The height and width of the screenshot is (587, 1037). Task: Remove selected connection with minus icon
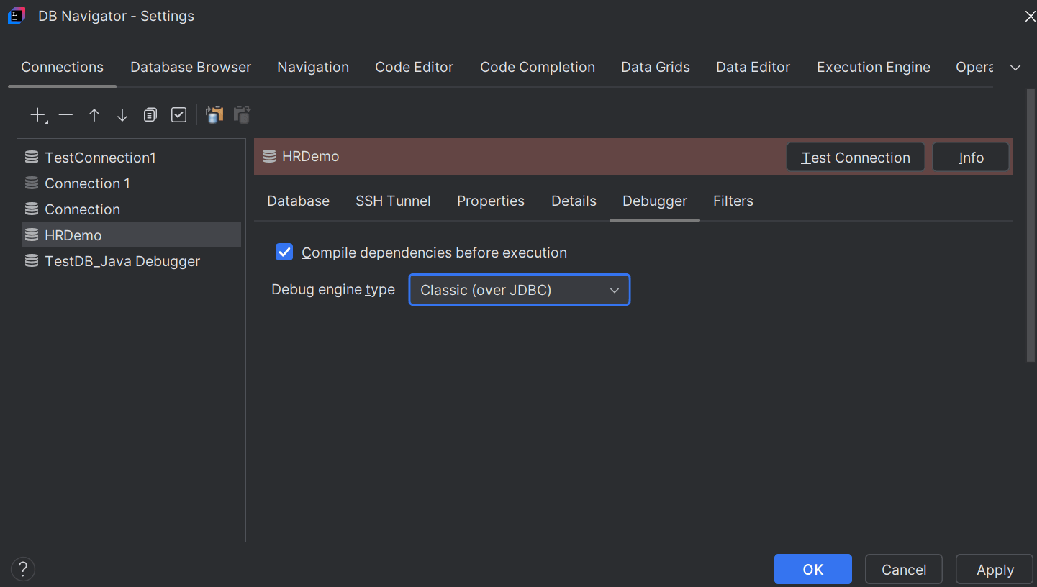66,115
